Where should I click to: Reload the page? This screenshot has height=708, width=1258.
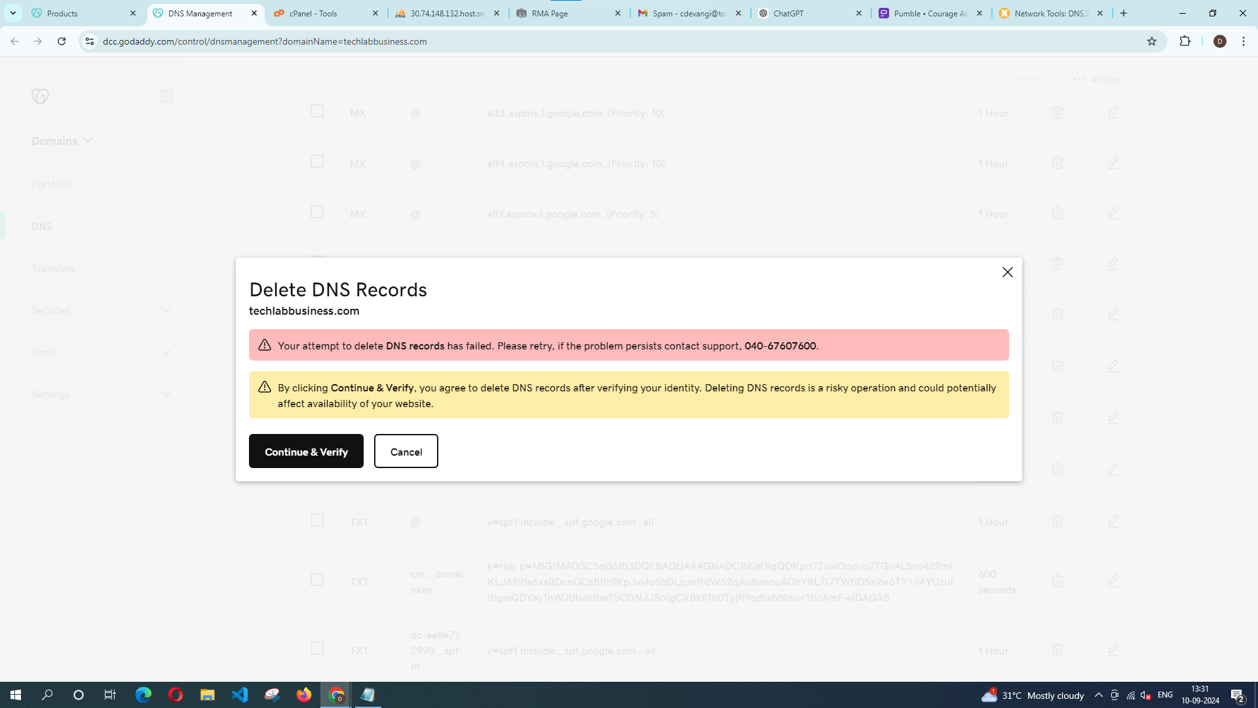point(62,41)
